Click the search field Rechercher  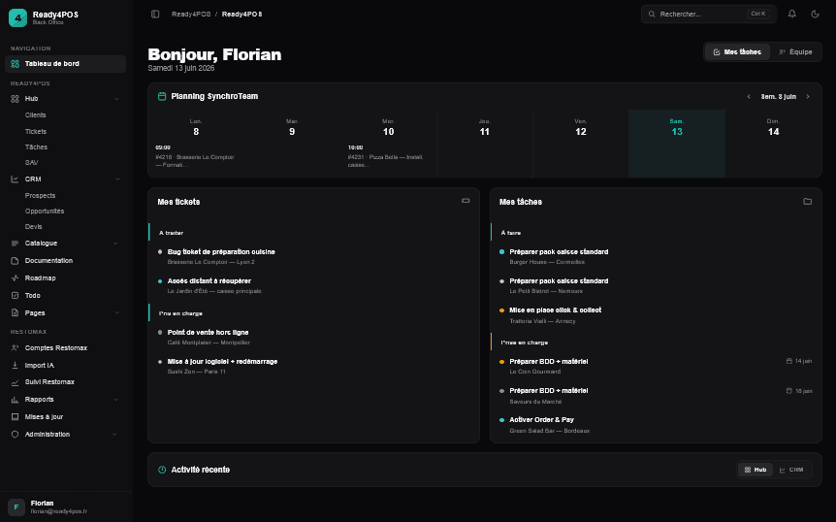[709, 14]
